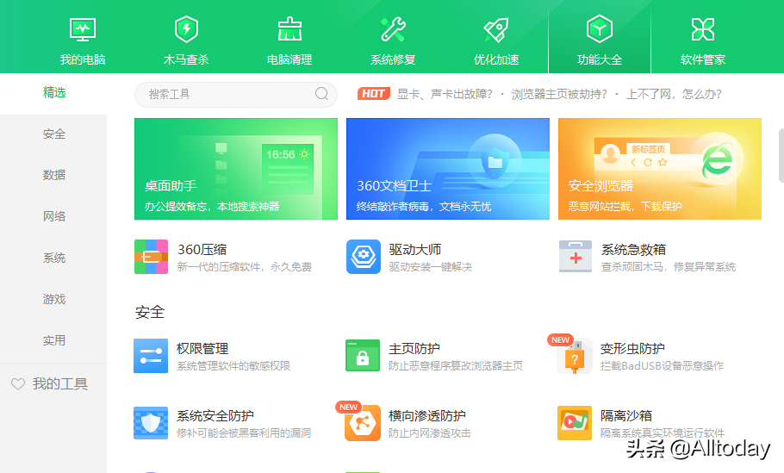The width and height of the screenshot is (784, 473).
Task: Open the 安全浏览器 orange banner
Action: coord(660,169)
